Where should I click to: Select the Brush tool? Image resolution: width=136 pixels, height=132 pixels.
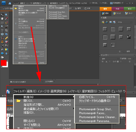click(2, 46)
